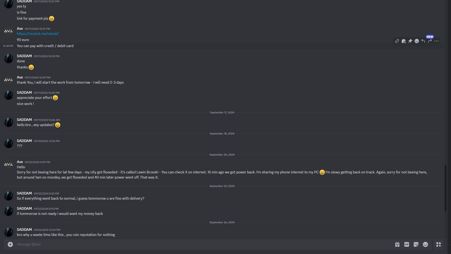Open the sticker picker
The width and height of the screenshot is (451, 254).
[x=416, y=245]
